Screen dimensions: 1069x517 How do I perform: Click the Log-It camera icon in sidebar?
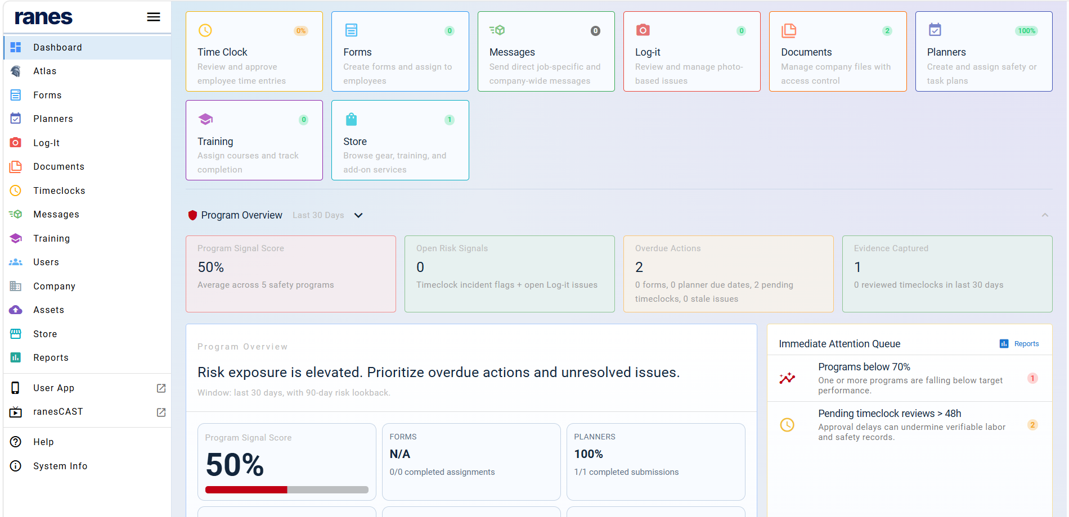tap(16, 143)
